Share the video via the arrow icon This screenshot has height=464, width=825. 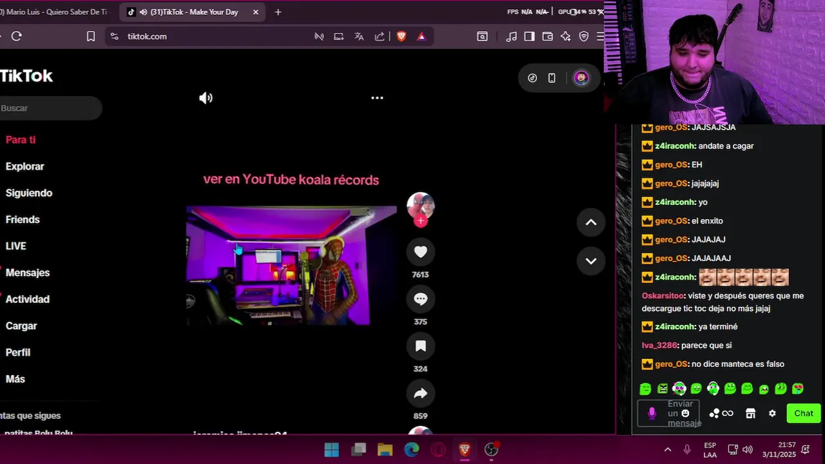click(420, 393)
